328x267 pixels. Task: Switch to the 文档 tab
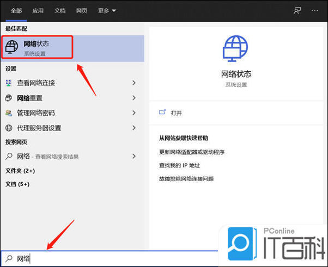(60, 10)
